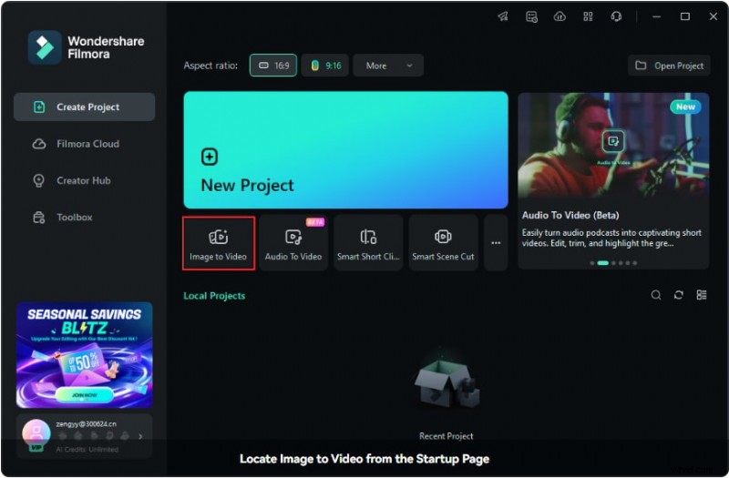Select the 16:9 aspect ratio
729x478 pixels.
pos(273,66)
